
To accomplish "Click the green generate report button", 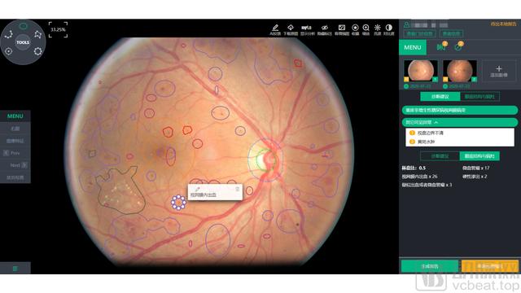I will (x=430, y=266).
